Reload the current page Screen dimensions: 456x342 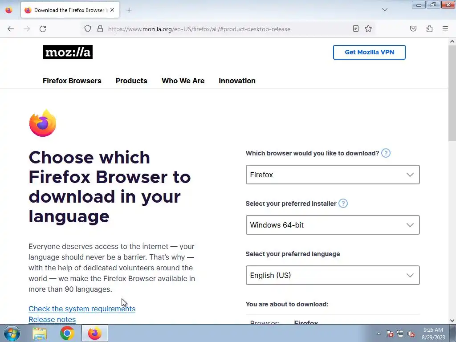[x=43, y=29]
